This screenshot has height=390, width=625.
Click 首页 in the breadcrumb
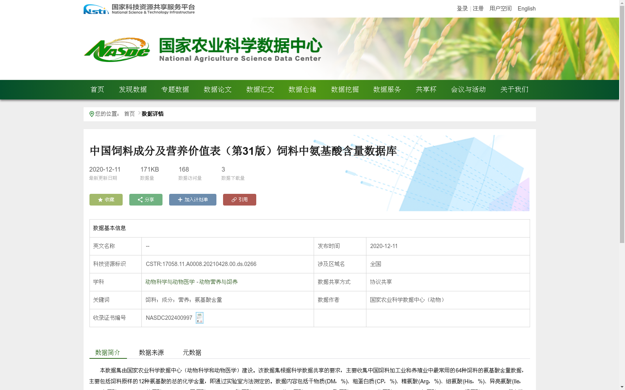click(x=129, y=114)
